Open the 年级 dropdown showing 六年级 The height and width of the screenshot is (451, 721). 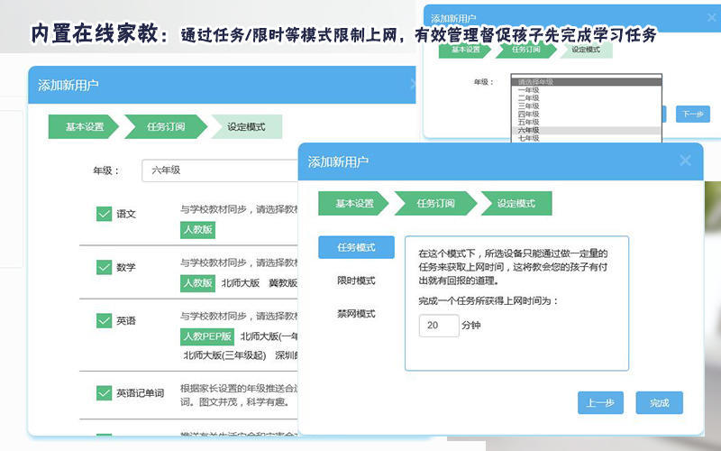click(x=220, y=170)
